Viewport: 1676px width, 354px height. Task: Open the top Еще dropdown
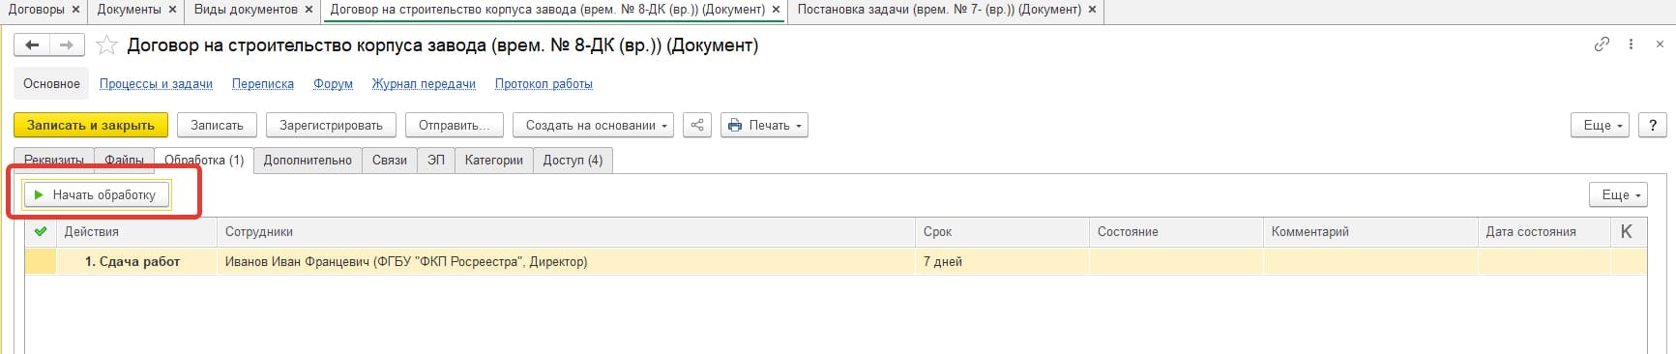pos(1602,125)
